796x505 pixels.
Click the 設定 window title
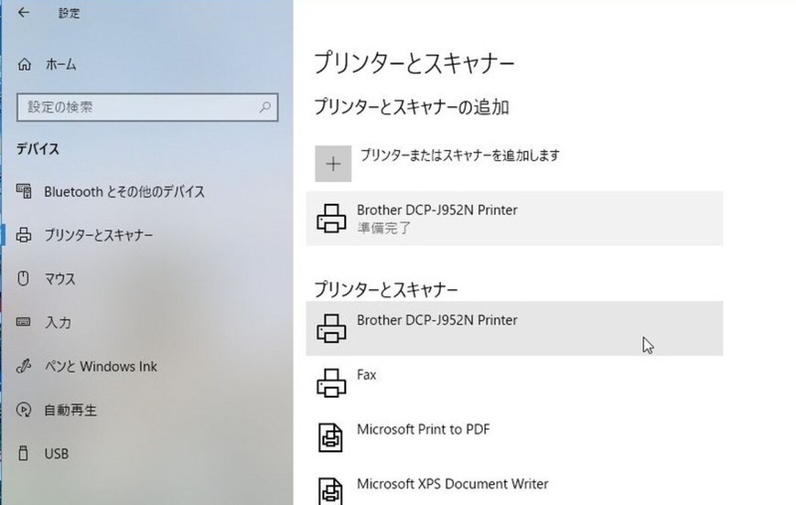click(x=69, y=13)
